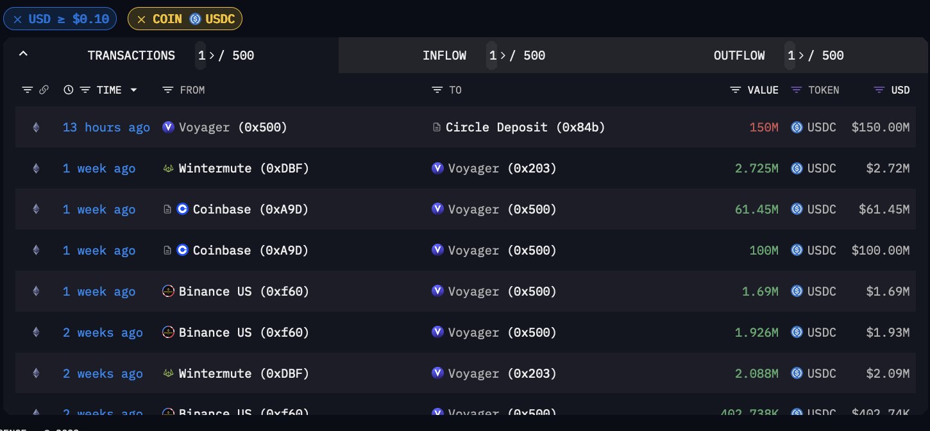
Task: Open the clock icon in the TIME column header
Action: [x=69, y=90]
